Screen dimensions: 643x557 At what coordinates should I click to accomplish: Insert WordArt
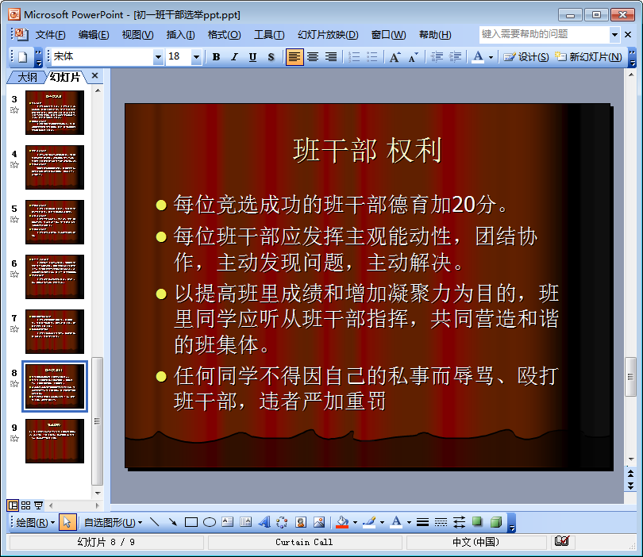[x=264, y=522]
